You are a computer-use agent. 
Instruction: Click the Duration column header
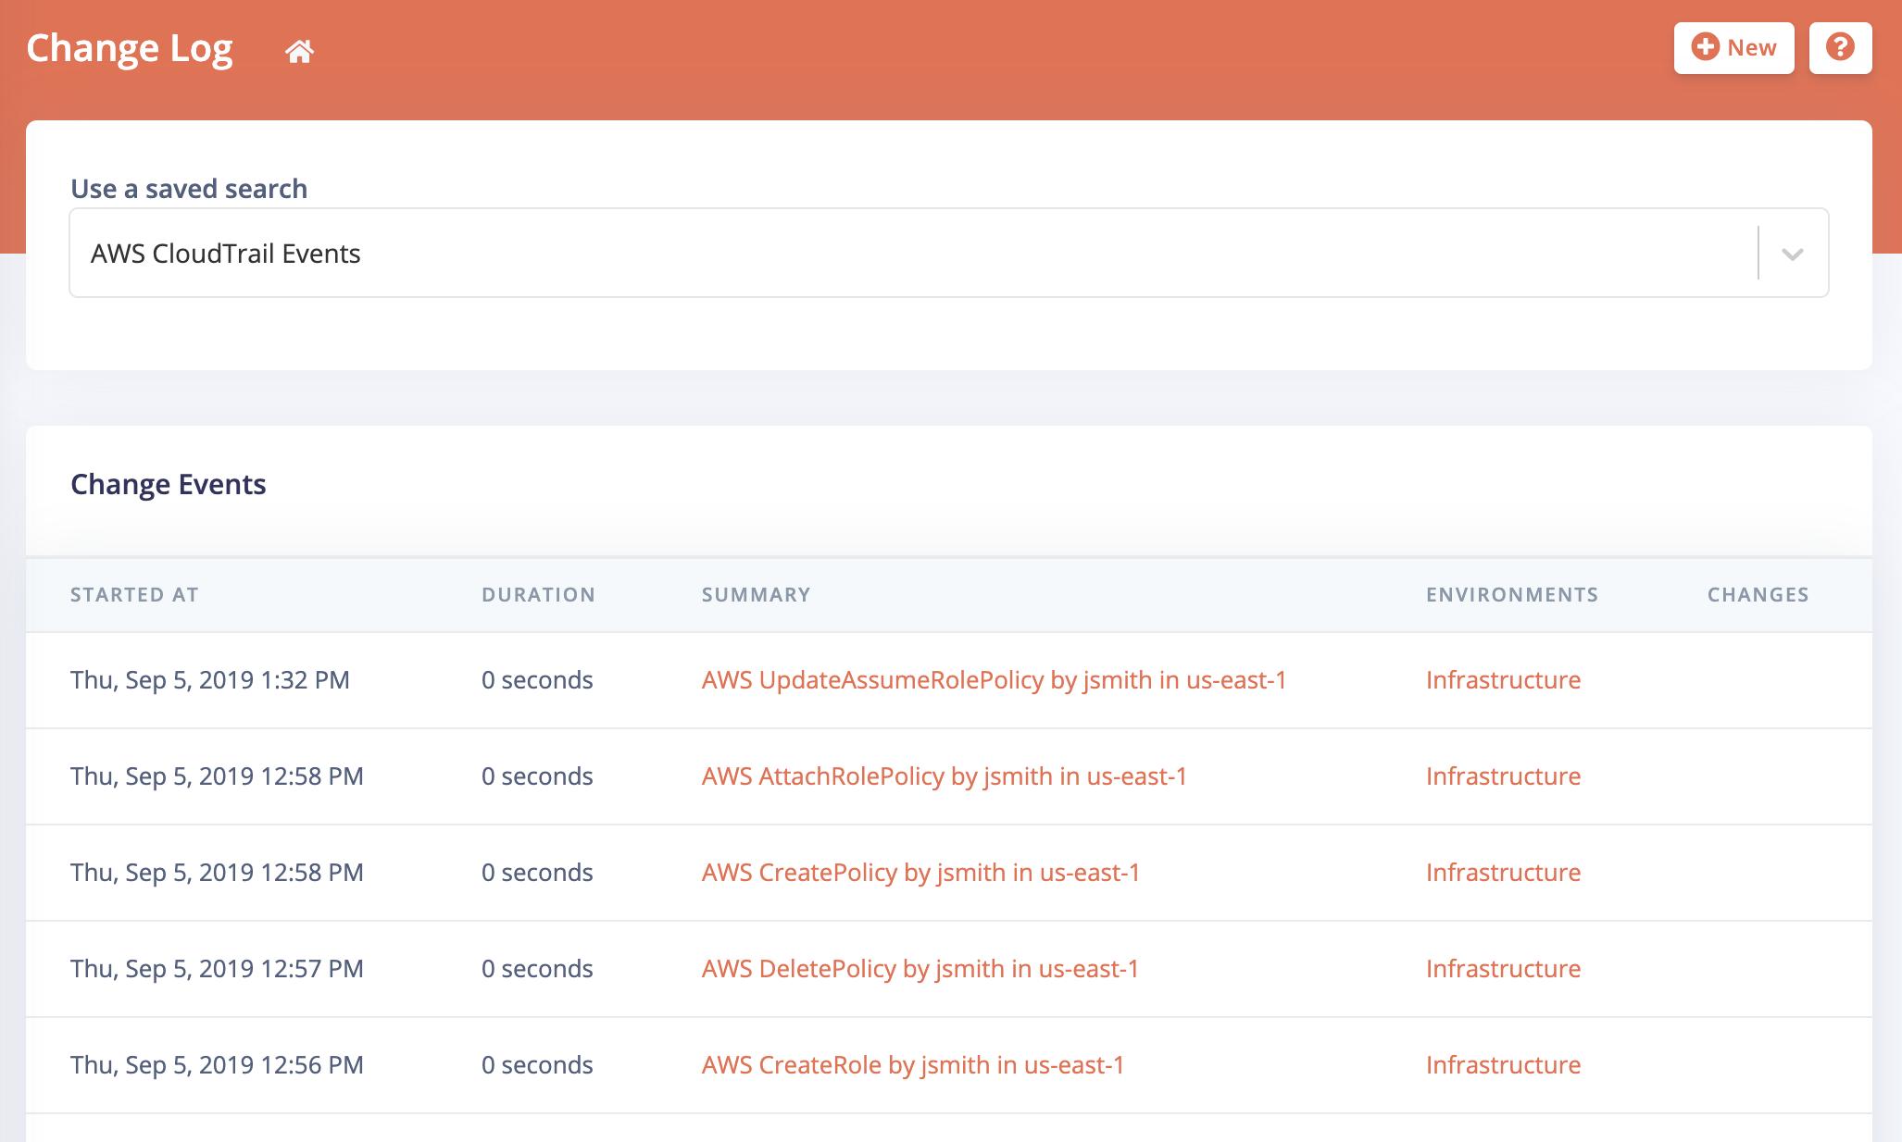tap(538, 595)
